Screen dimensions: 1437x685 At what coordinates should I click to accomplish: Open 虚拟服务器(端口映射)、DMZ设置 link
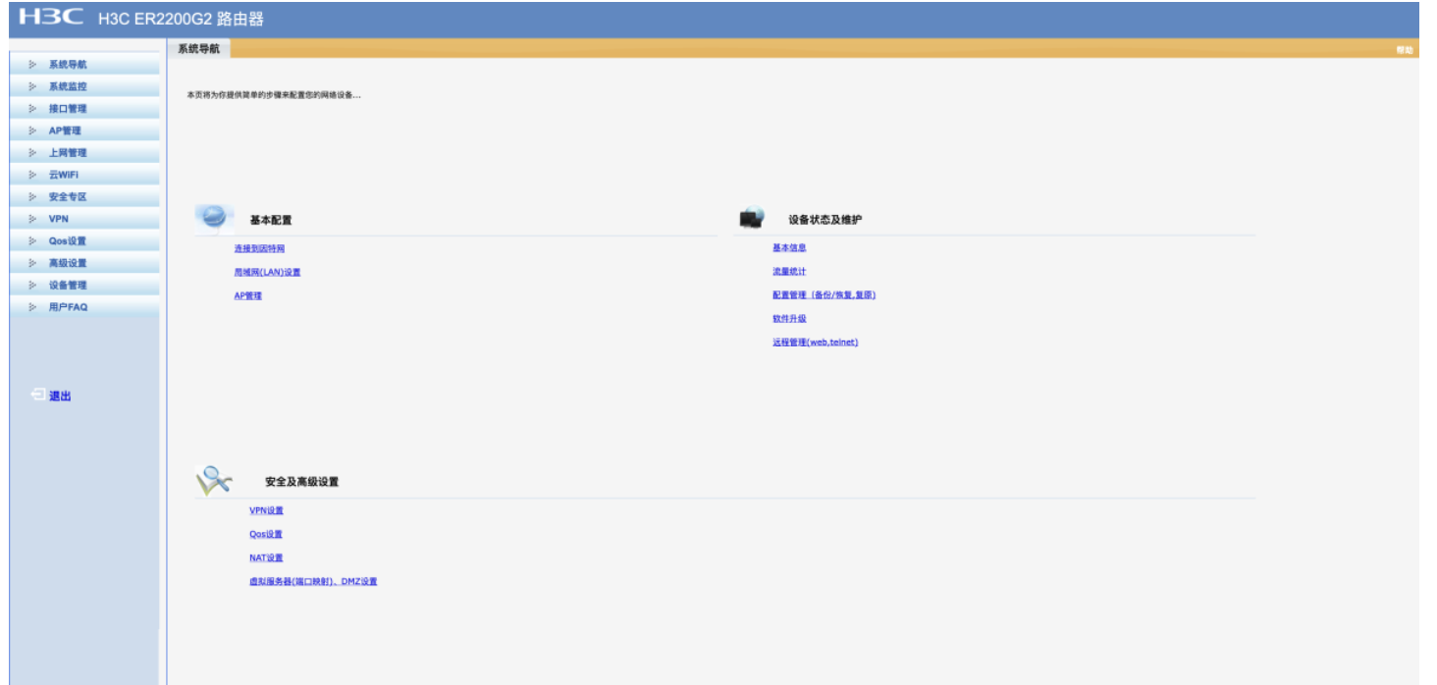click(x=313, y=581)
